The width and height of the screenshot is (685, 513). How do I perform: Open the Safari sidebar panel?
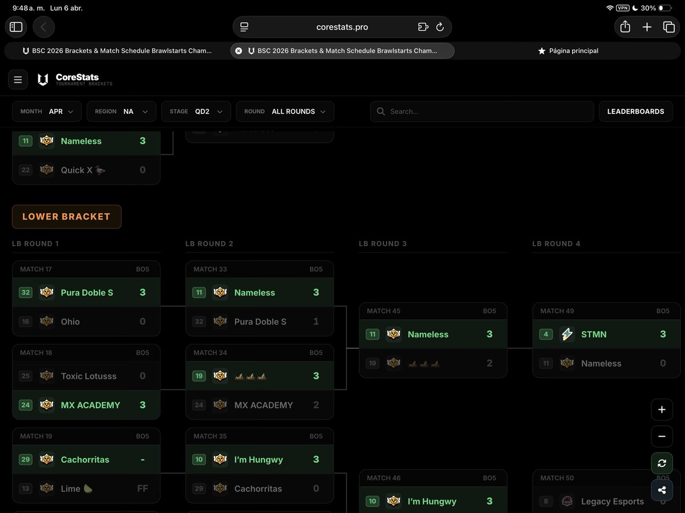point(16,27)
